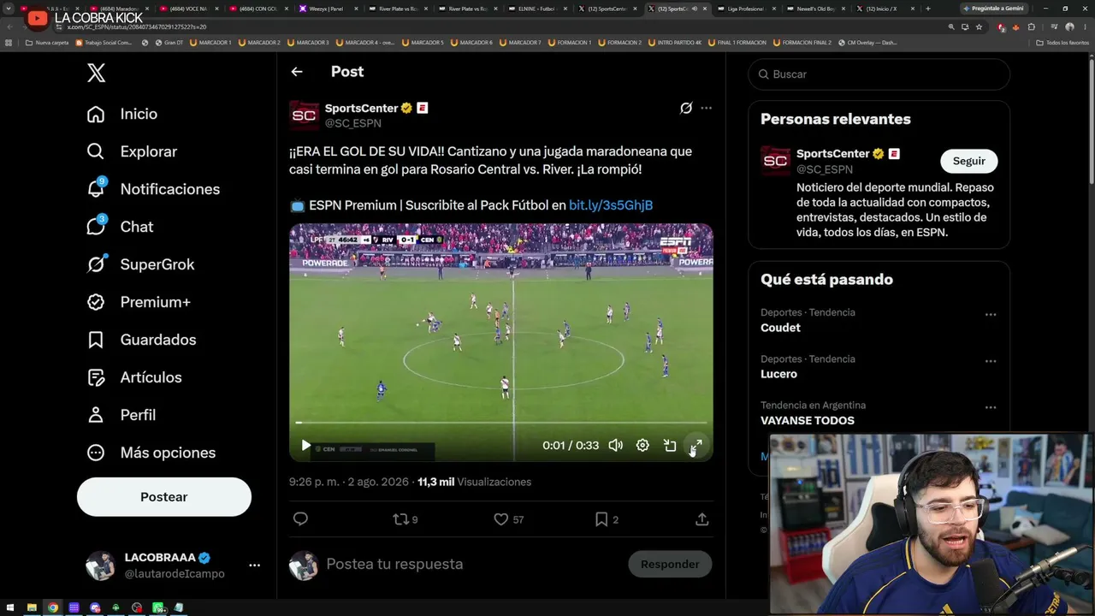Open Notificaciones in the sidebar
The width and height of the screenshot is (1095, 616).
[153, 189]
